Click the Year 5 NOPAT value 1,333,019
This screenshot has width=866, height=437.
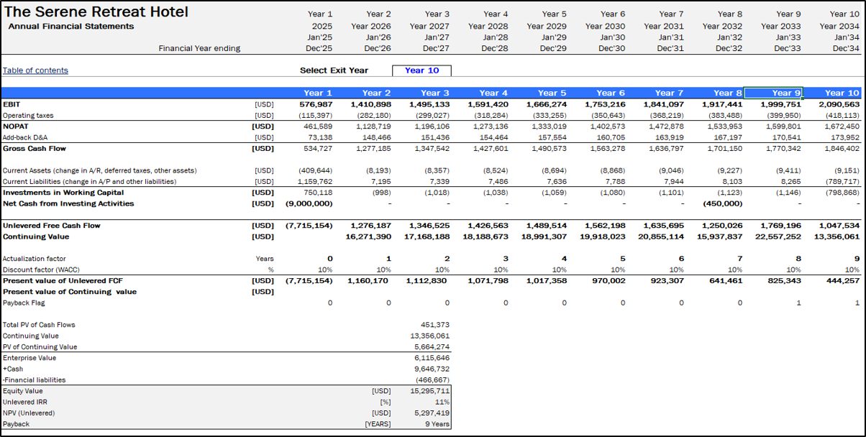click(x=548, y=126)
